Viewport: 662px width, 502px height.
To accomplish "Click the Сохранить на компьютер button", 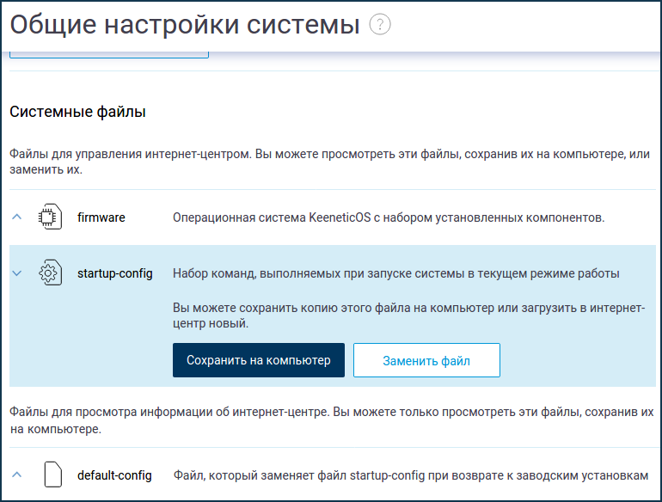I will [x=259, y=360].
